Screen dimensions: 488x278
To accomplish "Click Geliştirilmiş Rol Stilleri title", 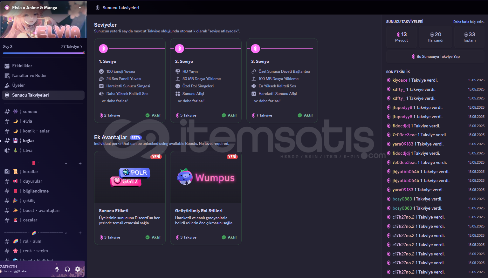I will [199, 211].
